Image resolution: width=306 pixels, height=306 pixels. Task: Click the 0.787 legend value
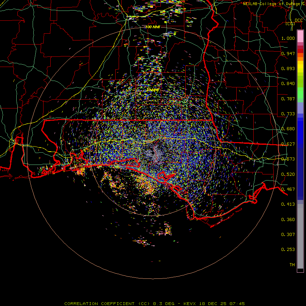[288, 99]
